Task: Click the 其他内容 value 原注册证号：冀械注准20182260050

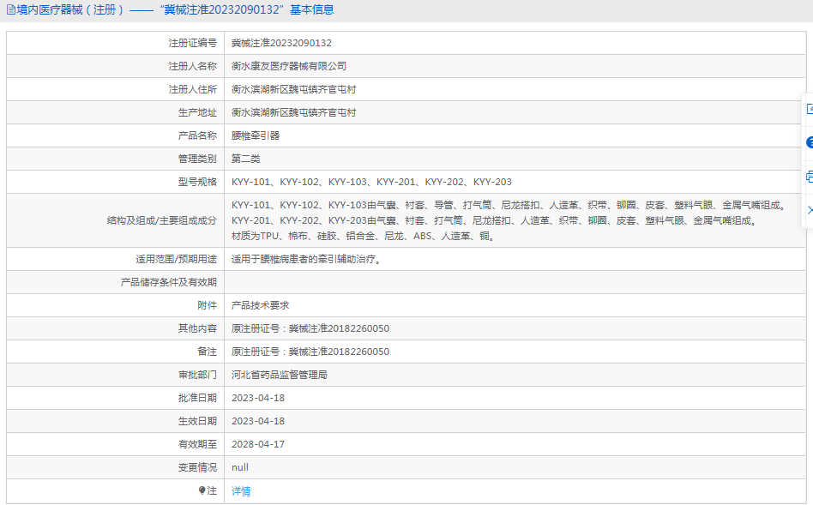Action: coord(310,328)
